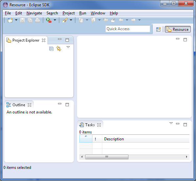Open the Previous Annotation dropdown arrow
Screen dimensions: 196x181
click(99, 20)
